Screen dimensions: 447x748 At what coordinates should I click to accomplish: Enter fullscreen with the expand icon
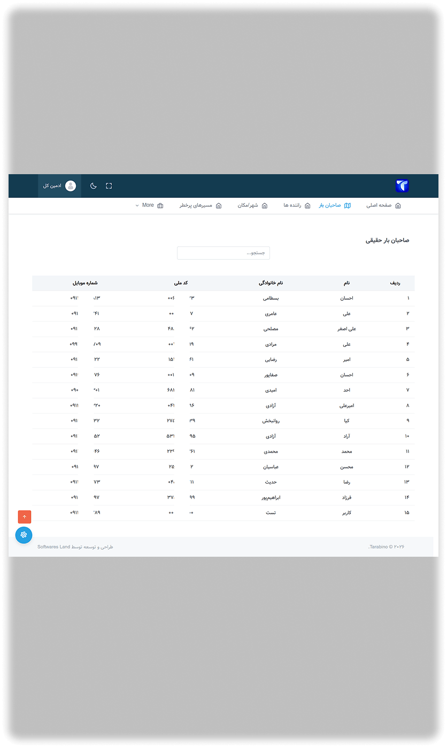(109, 186)
